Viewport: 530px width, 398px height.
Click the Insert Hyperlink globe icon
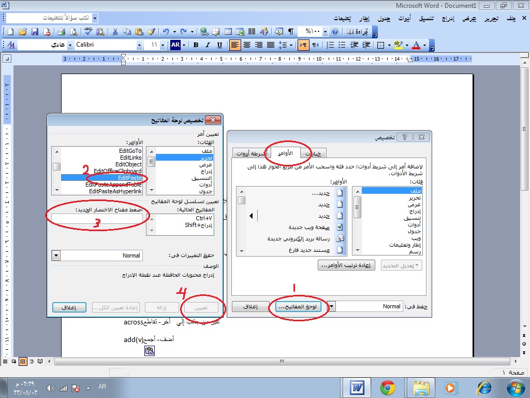[x=204, y=32]
